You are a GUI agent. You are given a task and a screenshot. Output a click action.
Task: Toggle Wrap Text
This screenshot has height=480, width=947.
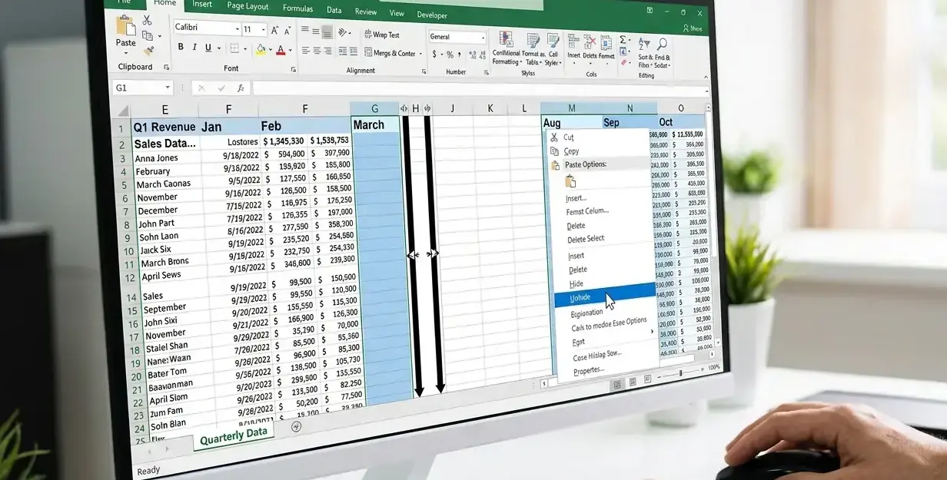[380, 35]
